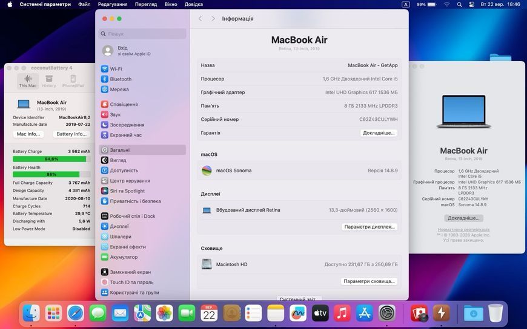527x329 pixels.
Task: Open Messages from the Dock
Action: click(x=98, y=313)
